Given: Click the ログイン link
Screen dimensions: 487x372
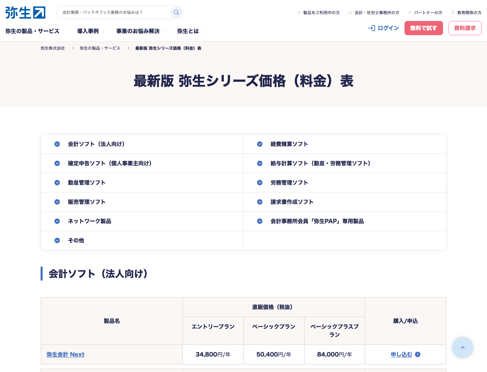Looking at the screenshot, I should click(388, 28).
